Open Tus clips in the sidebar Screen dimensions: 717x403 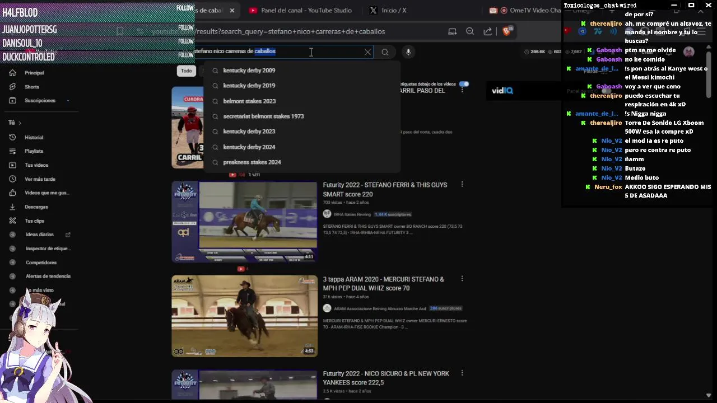click(x=34, y=221)
